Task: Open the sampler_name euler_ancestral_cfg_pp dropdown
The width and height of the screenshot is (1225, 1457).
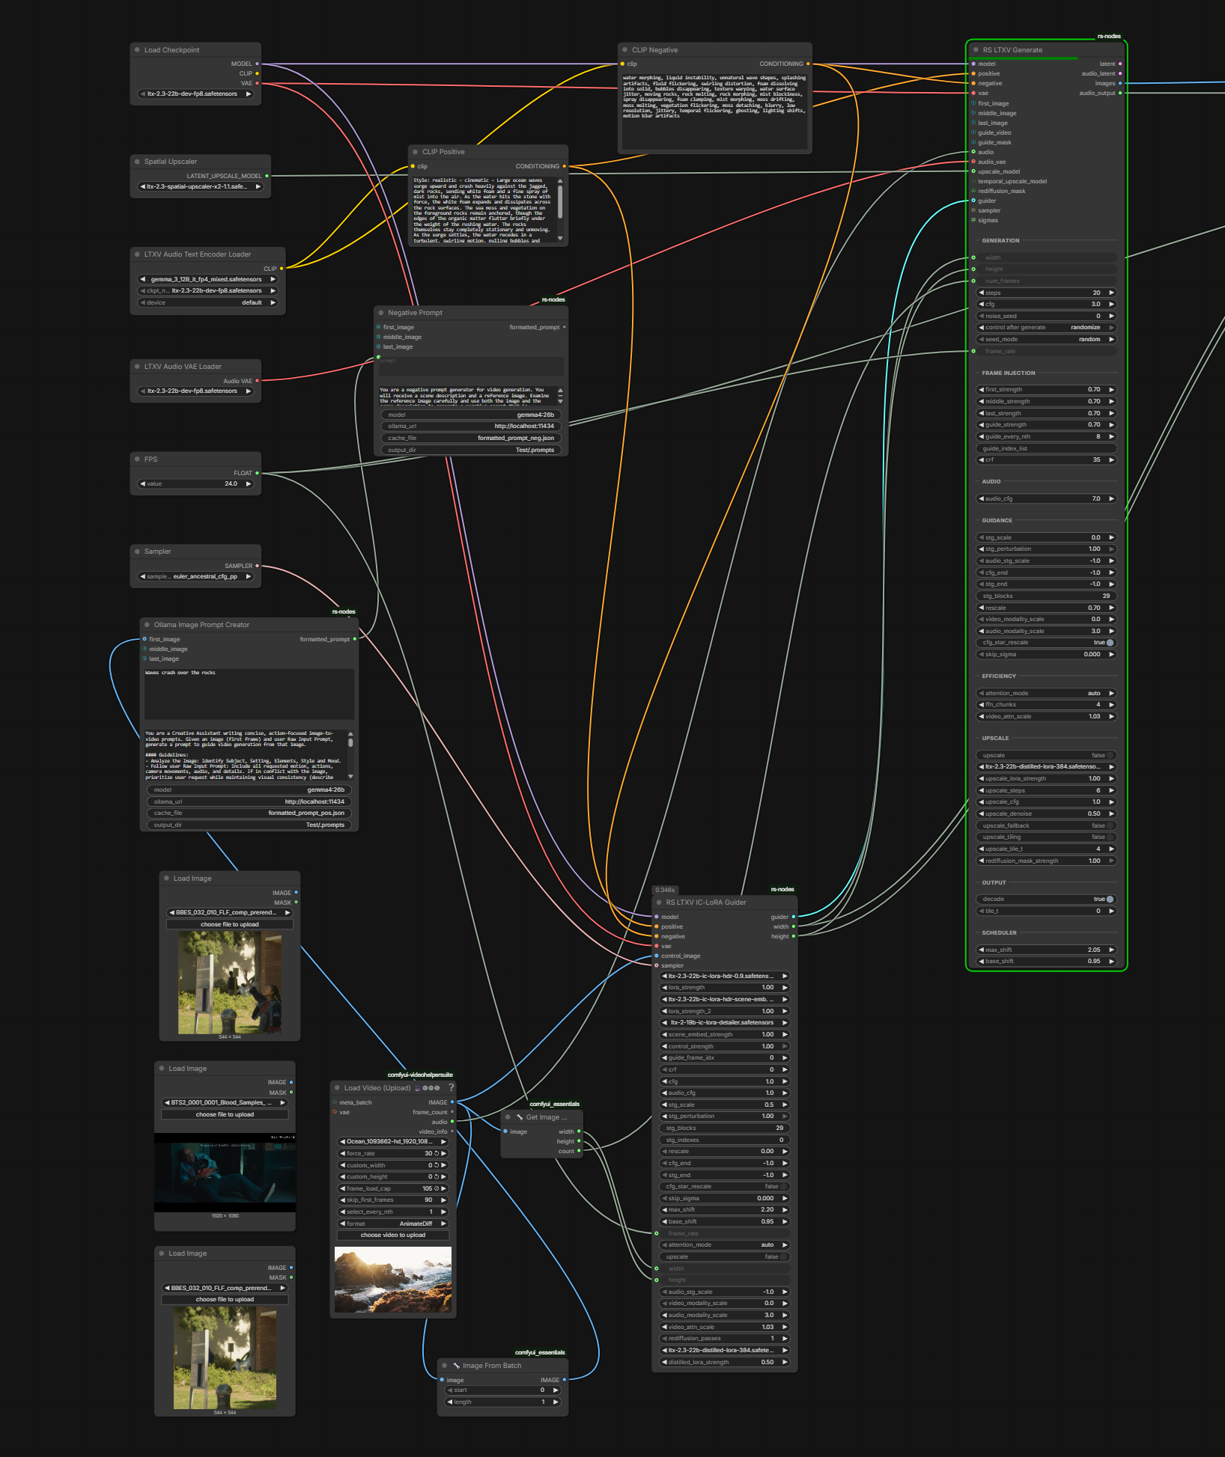Action: [196, 576]
